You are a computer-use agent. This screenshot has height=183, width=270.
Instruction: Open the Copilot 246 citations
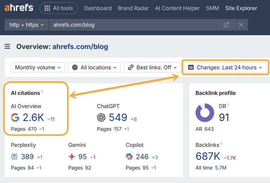pyautogui.click(x=142, y=157)
